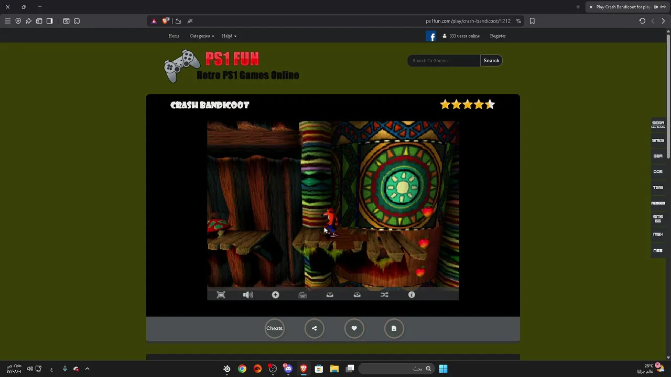Screen dimensions: 671x377
Task: Click the plus circle emulator icon
Action: click(275, 295)
